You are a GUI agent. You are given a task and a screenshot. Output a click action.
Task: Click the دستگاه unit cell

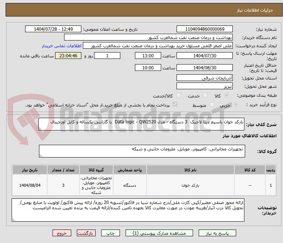coord(130,185)
